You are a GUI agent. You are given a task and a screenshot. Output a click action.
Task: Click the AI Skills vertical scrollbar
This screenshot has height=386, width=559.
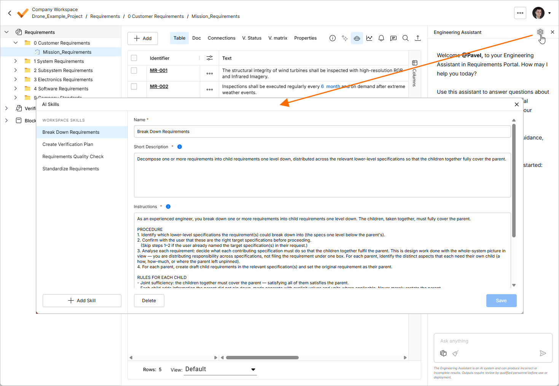coord(514,180)
